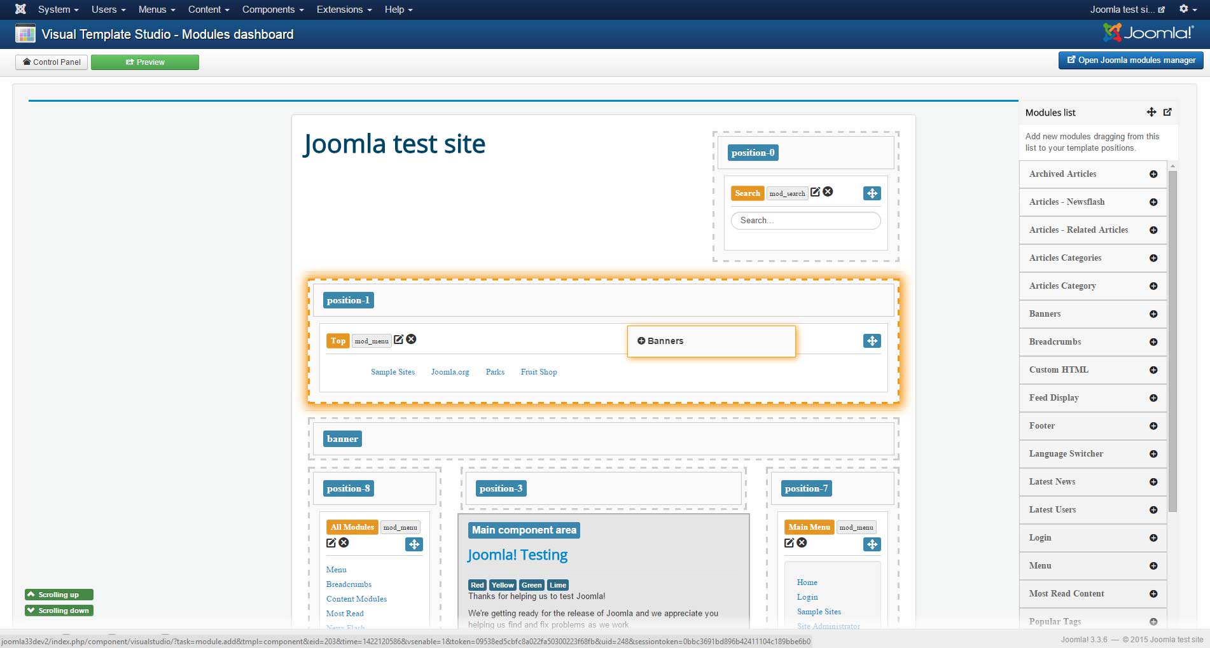This screenshot has width=1210, height=648.
Task: Open the settings gear dropdown
Action: [x=1187, y=9]
